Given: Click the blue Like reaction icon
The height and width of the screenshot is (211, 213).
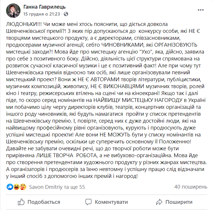Looking at the screenshot, I should 10,187.
